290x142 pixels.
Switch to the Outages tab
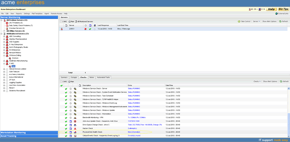point(74,78)
